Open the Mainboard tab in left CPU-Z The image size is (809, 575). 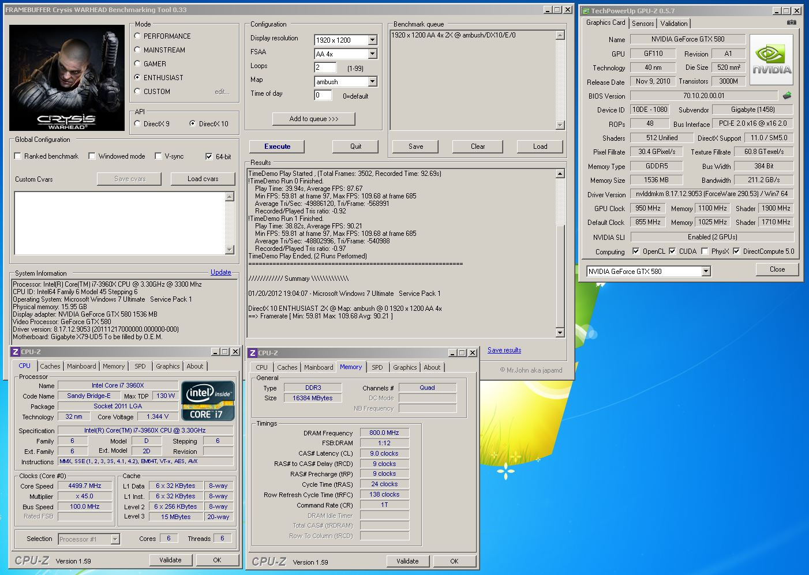pyautogui.click(x=81, y=366)
